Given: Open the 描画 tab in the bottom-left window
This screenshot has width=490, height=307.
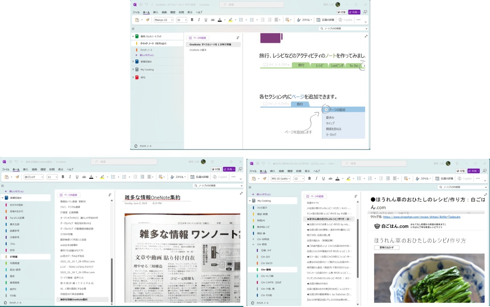Looking at the screenshot, I should [34, 170].
